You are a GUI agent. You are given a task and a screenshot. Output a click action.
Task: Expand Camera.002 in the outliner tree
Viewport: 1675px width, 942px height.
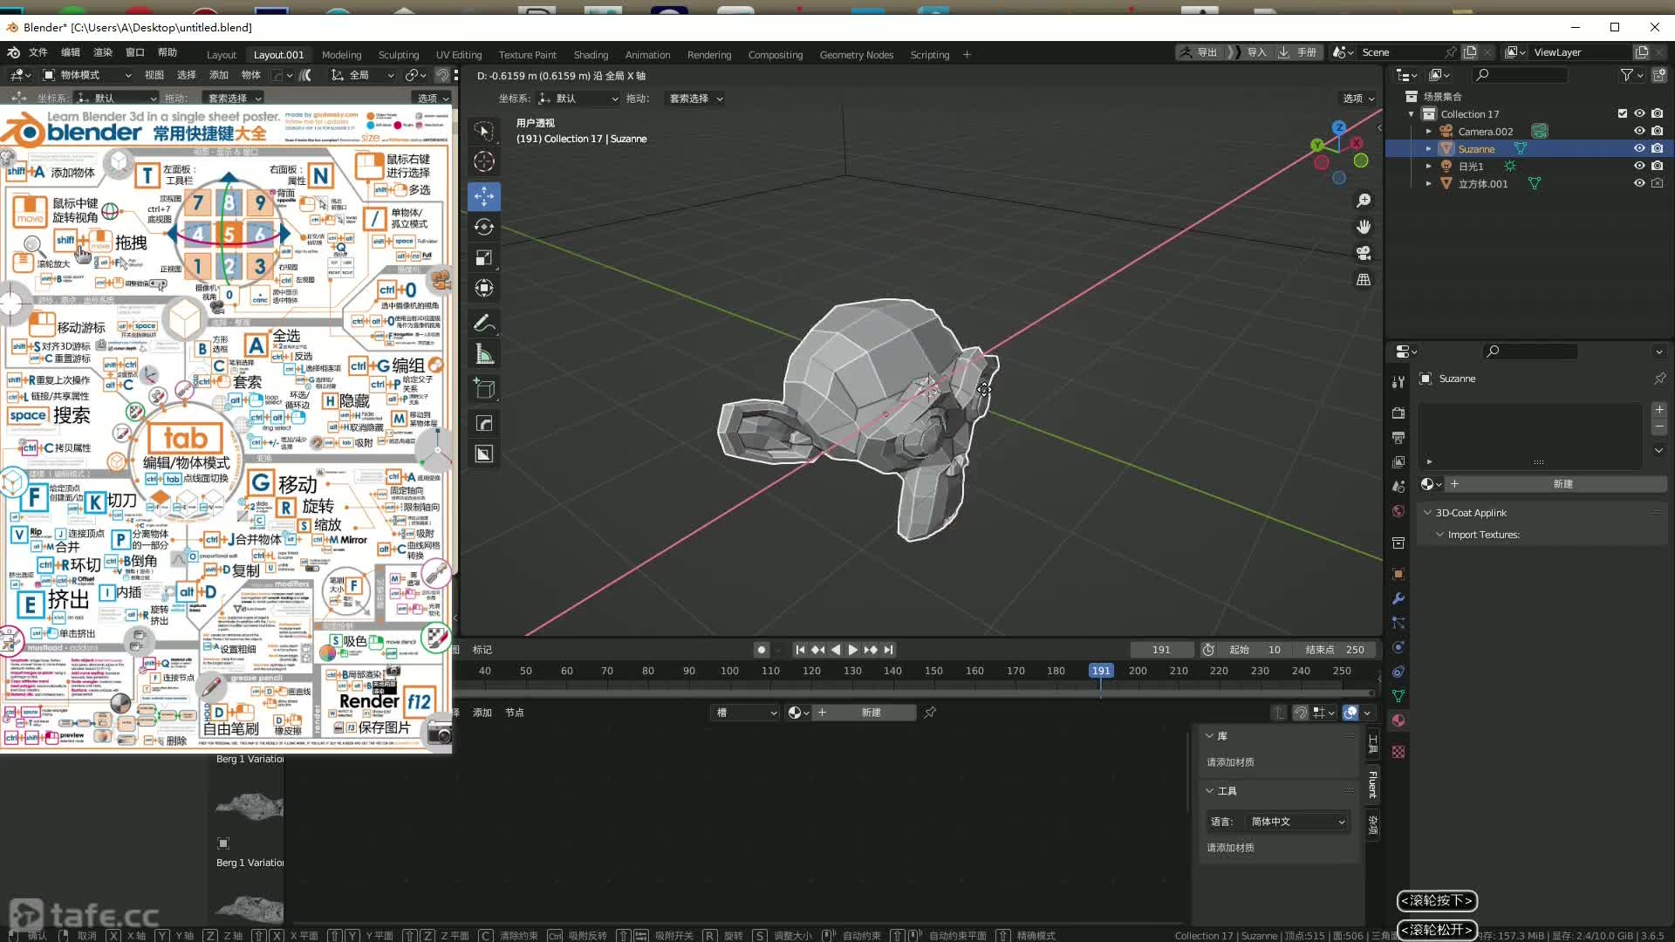(1429, 132)
